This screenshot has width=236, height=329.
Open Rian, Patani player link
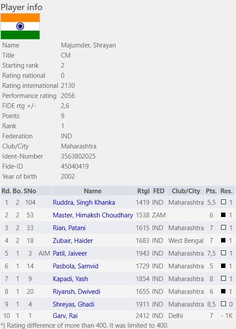coord(69,228)
